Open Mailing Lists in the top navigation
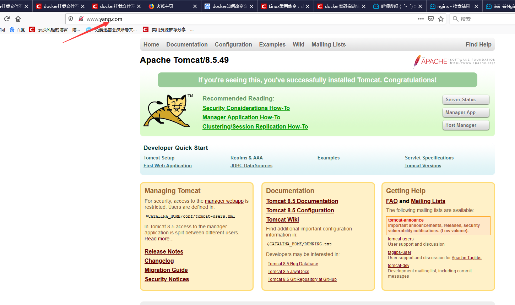The height and width of the screenshot is (305, 515). (329, 44)
